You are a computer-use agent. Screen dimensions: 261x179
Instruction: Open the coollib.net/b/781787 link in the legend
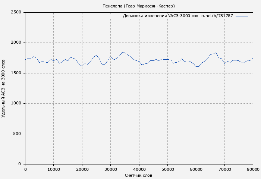pos(212,16)
